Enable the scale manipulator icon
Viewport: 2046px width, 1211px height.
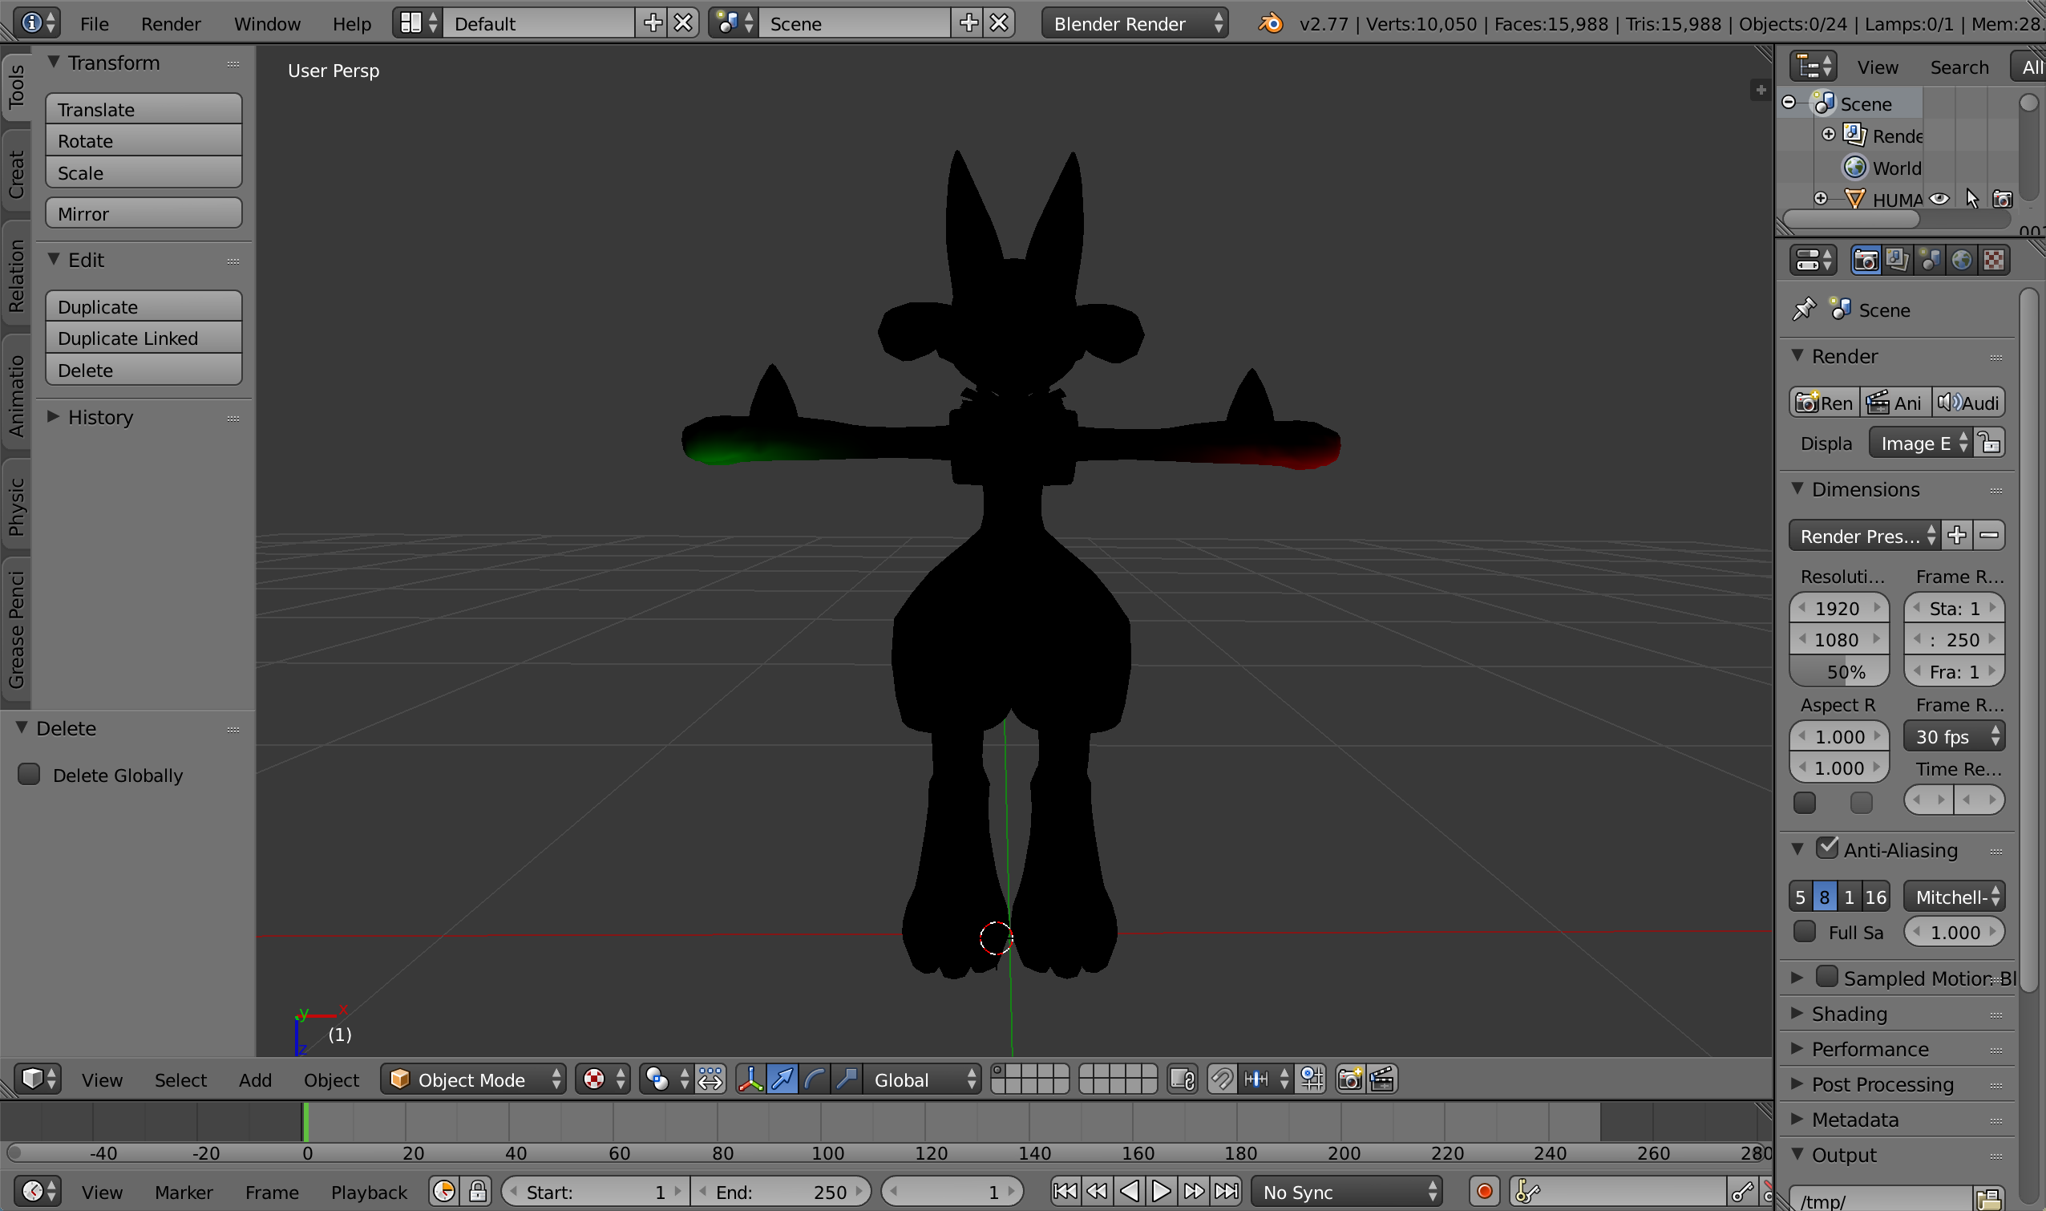click(x=846, y=1079)
